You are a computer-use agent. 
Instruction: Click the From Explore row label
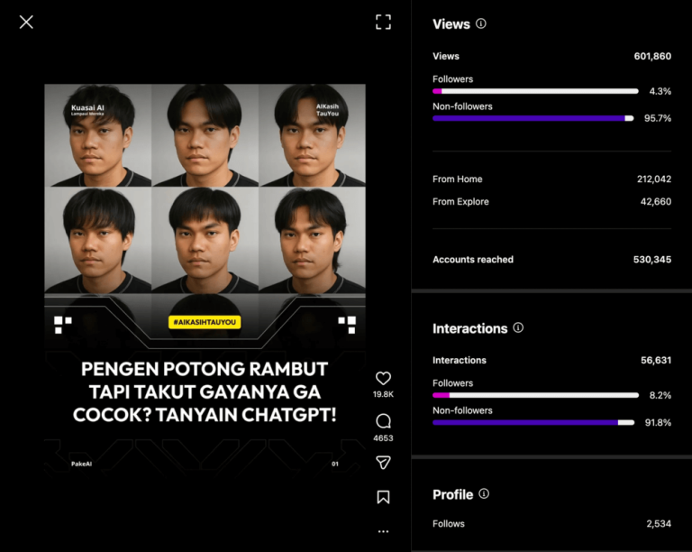tap(460, 201)
